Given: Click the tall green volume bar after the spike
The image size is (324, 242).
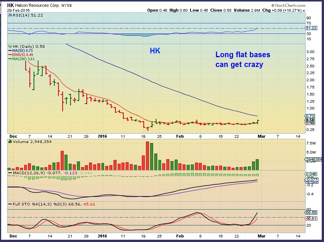Looking at the screenshot, I should coord(152,157).
